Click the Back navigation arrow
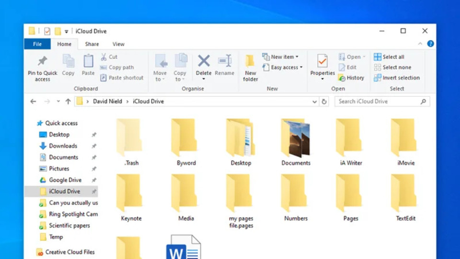Image resolution: width=460 pixels, height=259 pixels. pyautogui.click(x=33, y=101)
